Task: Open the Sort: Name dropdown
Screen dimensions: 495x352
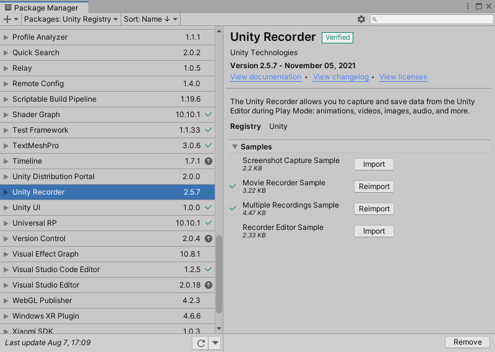Action: click(150, 19)
